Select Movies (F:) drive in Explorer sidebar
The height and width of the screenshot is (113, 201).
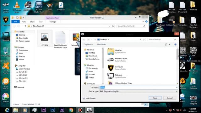click(x=22, y=78)
